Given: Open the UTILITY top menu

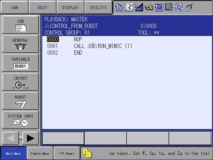Looking at the screenshot, I should point(98,7).
